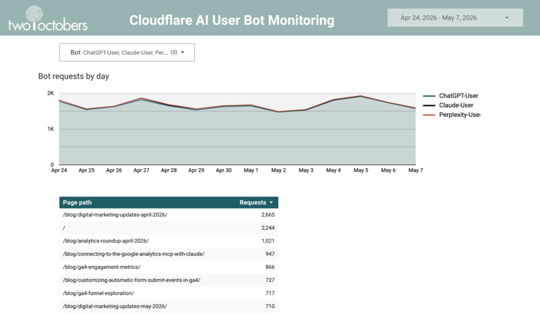Click the Apr 27 axis label
540x314 pixels.
tap(141, 170)
